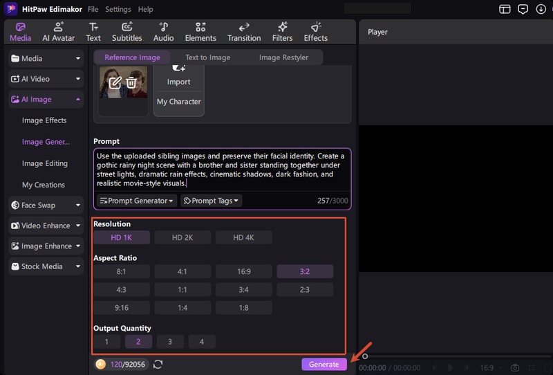Set output quantity to 4
Image resolution: width=553 pixels, height=375 pixels.
click(202, 342)
